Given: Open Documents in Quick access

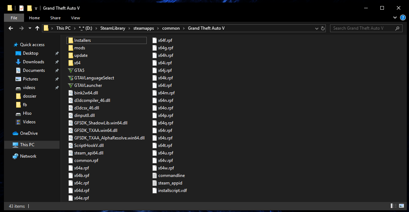Looking at the screenshot, I should (x=34, y=70).
